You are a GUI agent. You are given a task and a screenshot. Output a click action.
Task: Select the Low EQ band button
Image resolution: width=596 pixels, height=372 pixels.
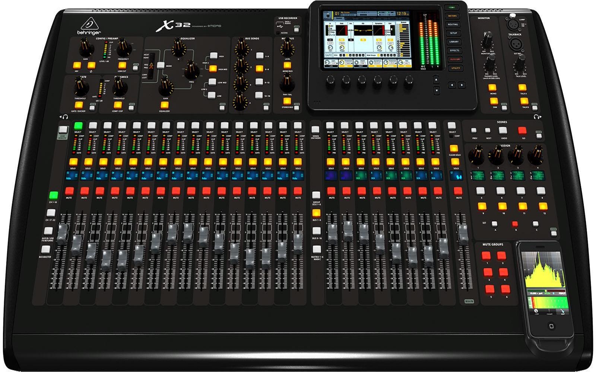click(x=211, y=95)
